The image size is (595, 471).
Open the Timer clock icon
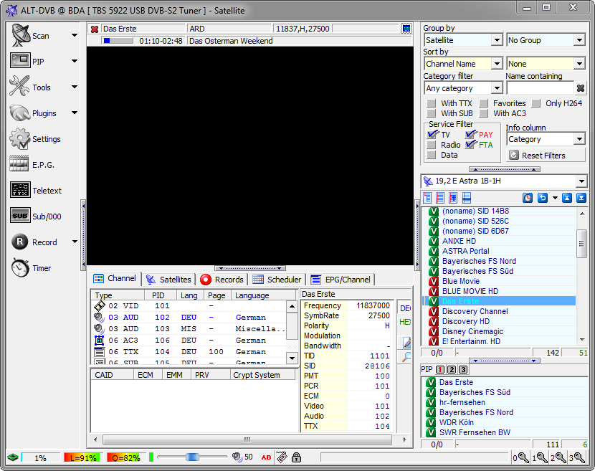(x=20, y=267)
